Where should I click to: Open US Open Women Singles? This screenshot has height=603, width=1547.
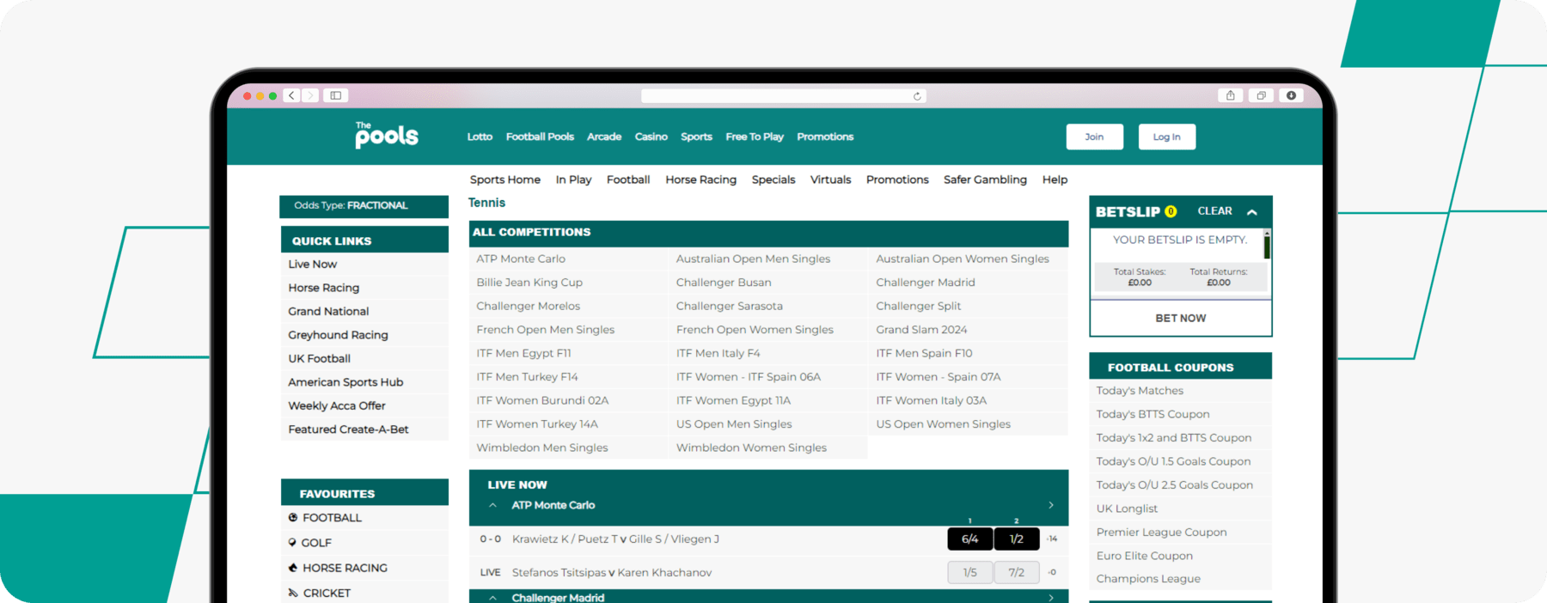[943, 424]
